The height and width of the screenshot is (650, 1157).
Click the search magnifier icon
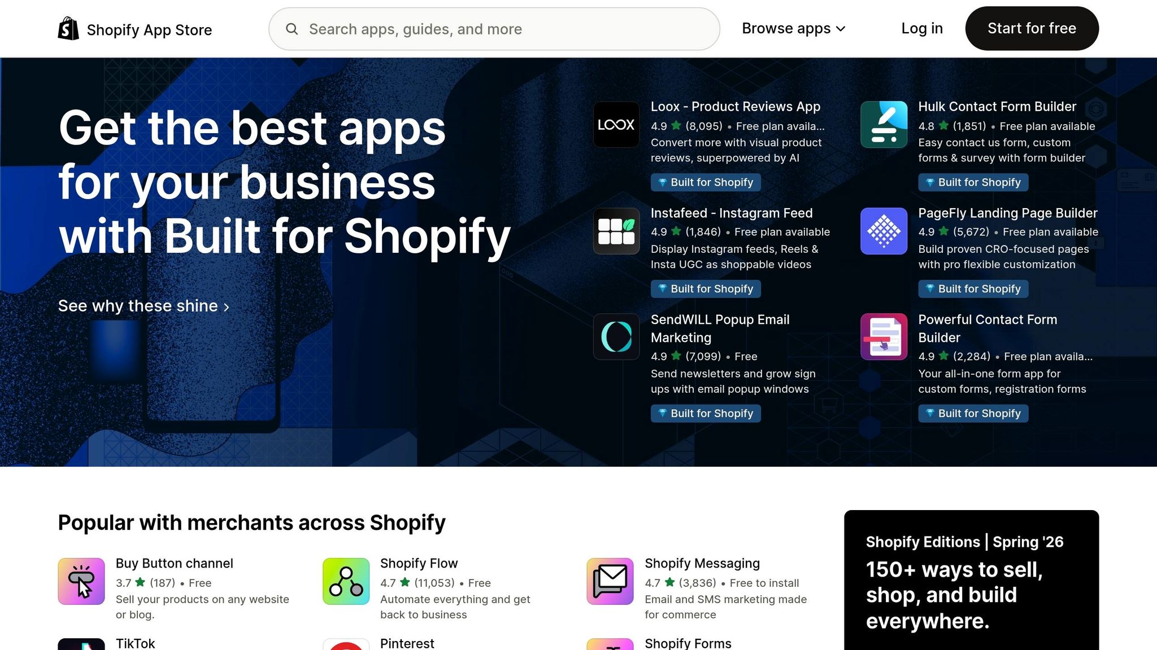click(x=292, y=29)
